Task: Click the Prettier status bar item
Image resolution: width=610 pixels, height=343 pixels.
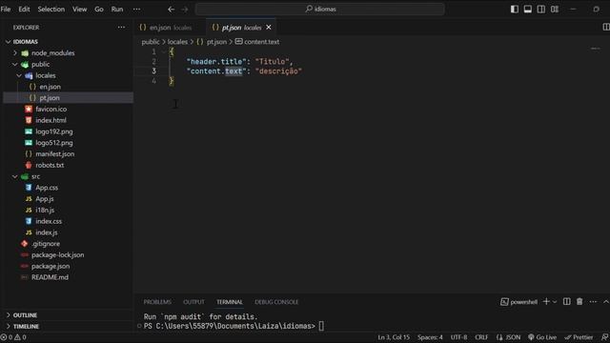Action: pyautogui.click(x=579, y=337)
